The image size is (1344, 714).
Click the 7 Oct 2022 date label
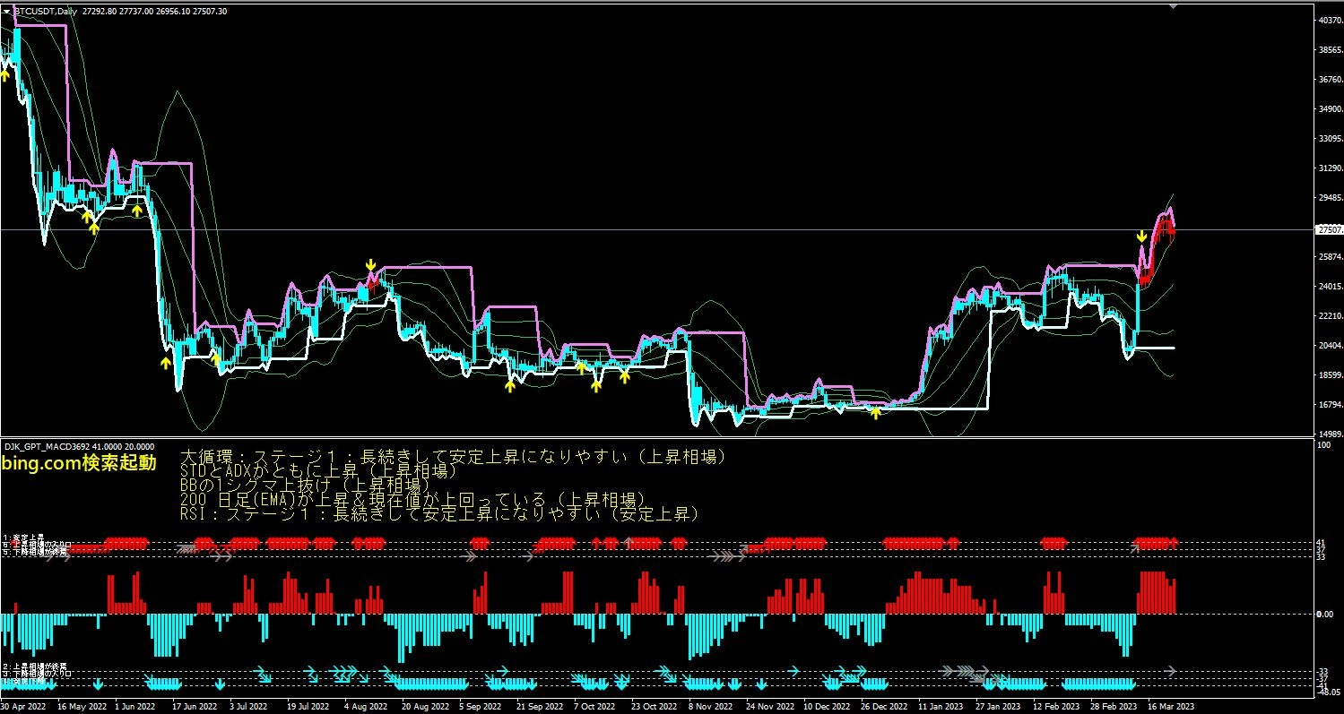tap(595, 706)
